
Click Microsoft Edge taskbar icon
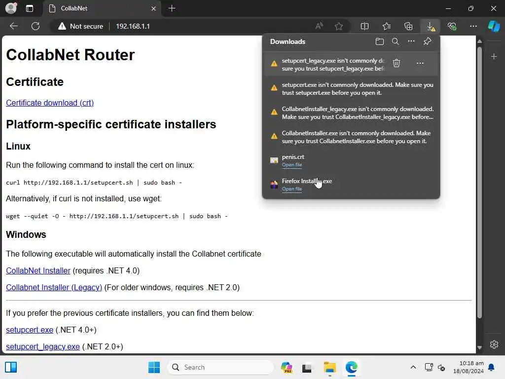pyautogui.click(x=351, y=367)
